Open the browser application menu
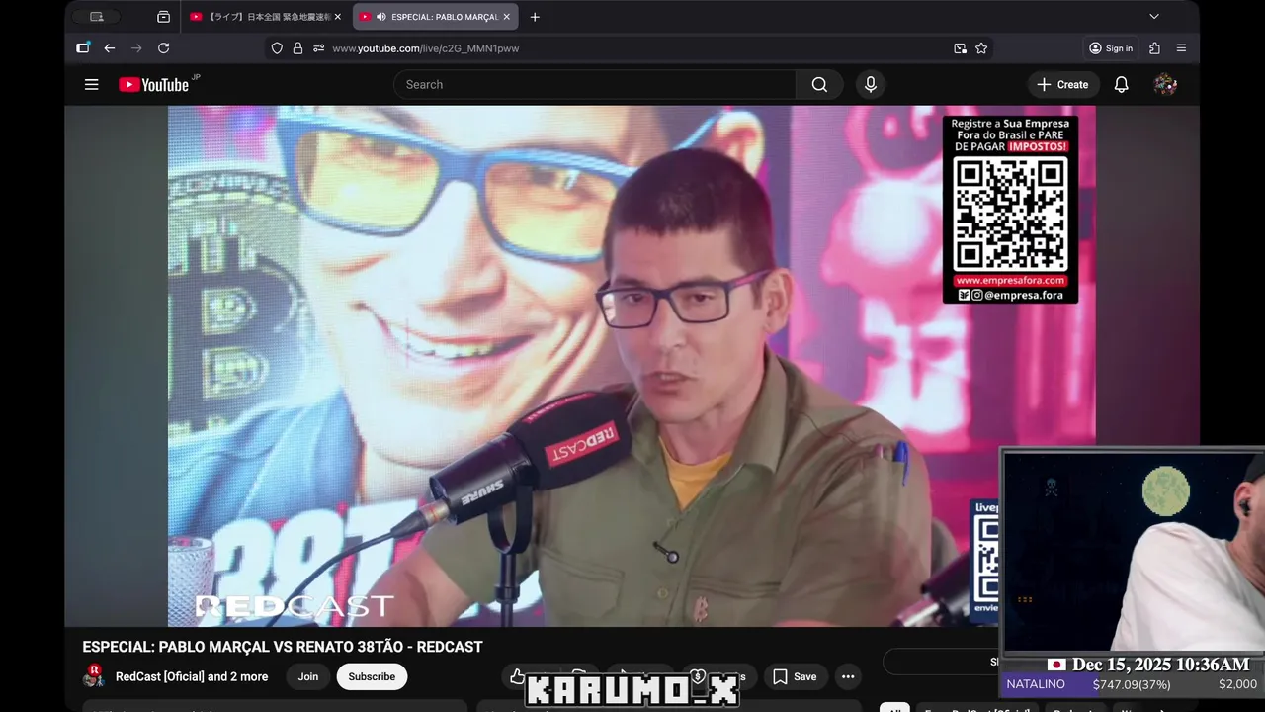 1181,47
